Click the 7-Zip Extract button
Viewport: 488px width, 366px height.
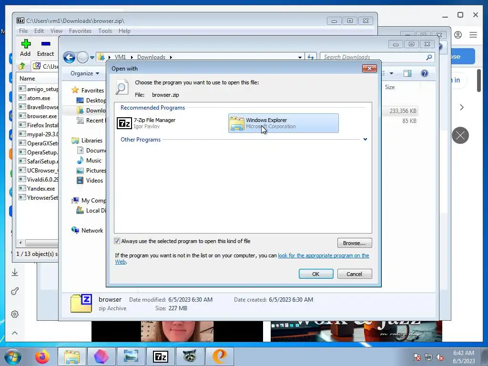(x=45, y=48)
